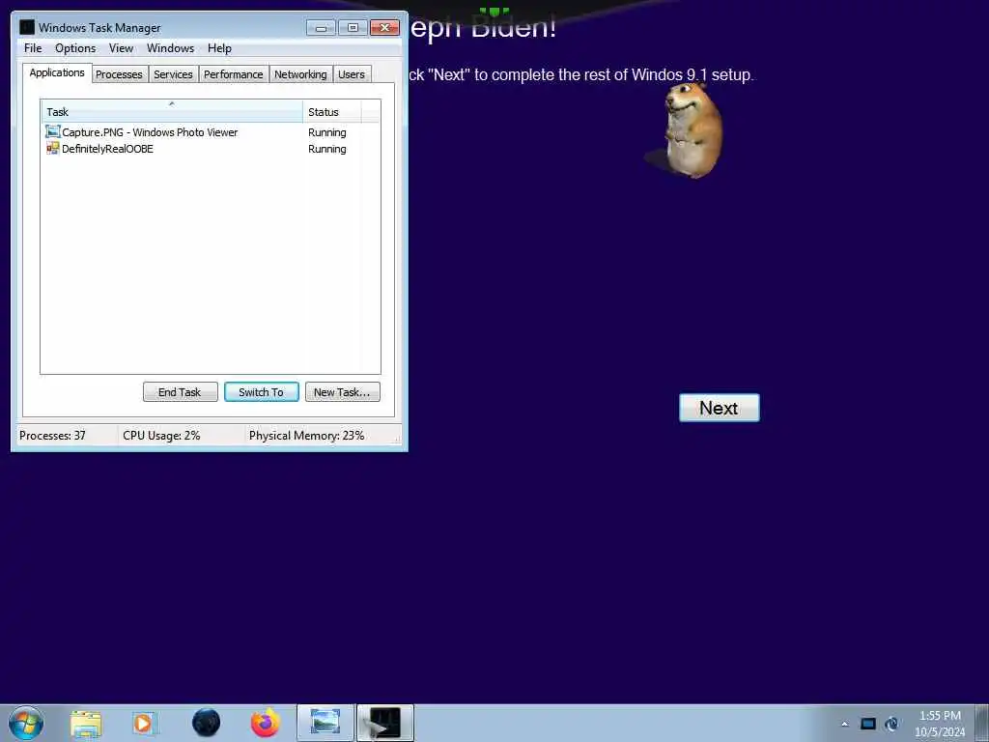The height and width of the screenshot is (742, 989).
Task: Switch to the Networking tab
Action: pos(300,74)
